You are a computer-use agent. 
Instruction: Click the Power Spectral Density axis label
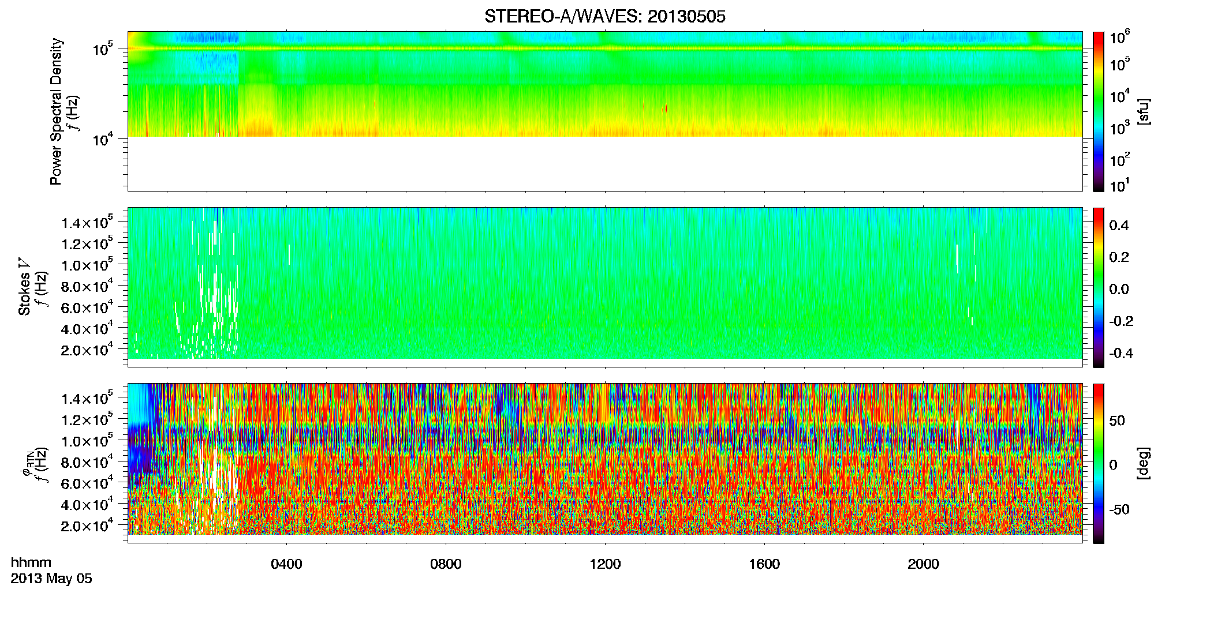pyautogui.click(x=56, y=111)
